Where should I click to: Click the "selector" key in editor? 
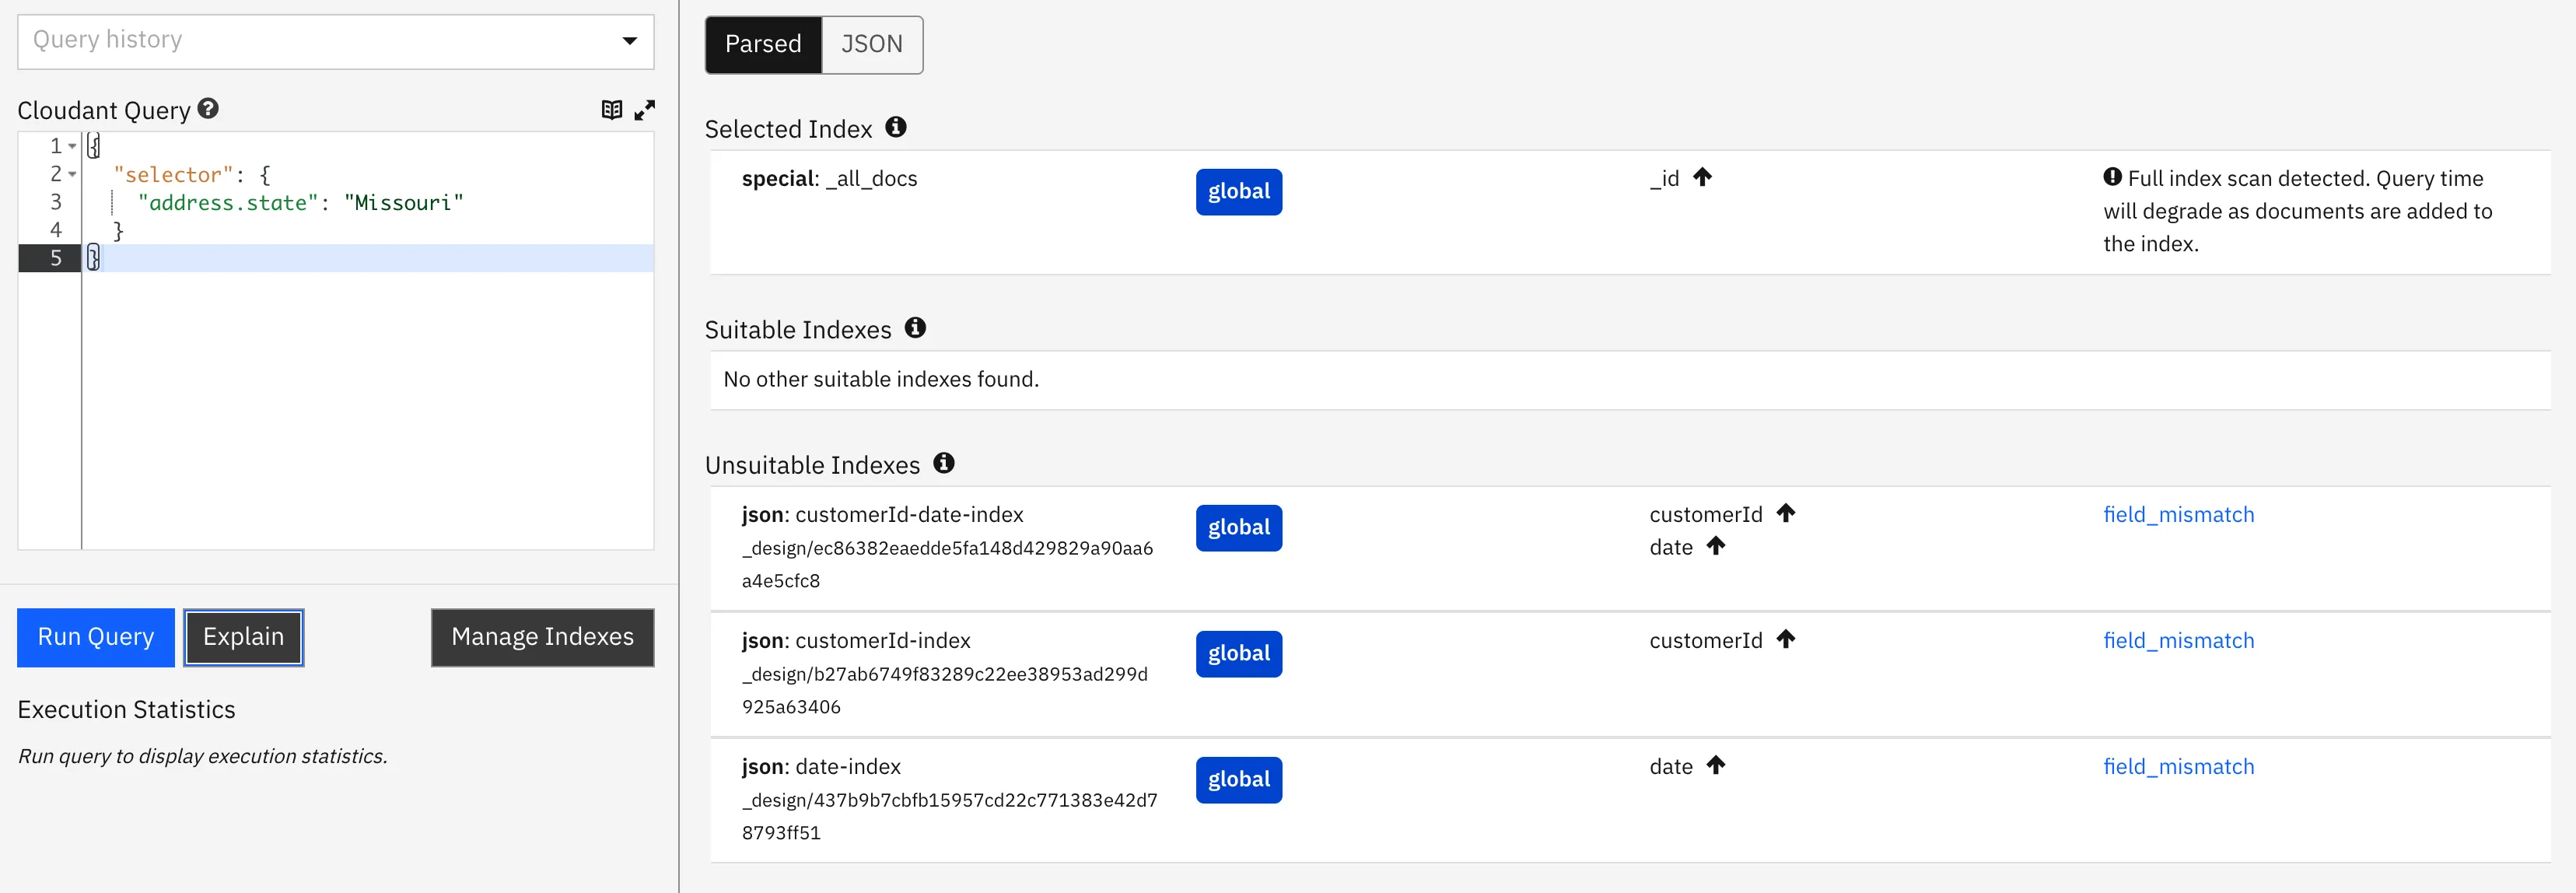point(173,175)
